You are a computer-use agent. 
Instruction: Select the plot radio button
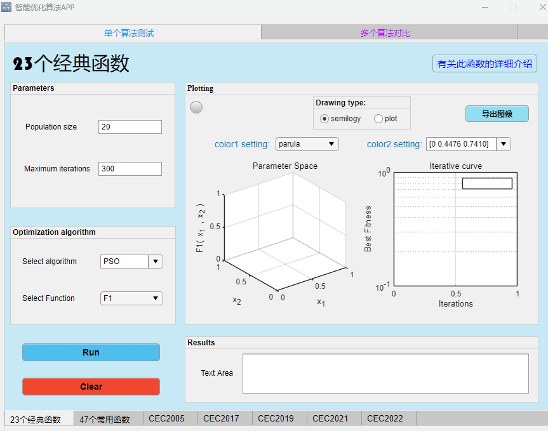point(378,119)
